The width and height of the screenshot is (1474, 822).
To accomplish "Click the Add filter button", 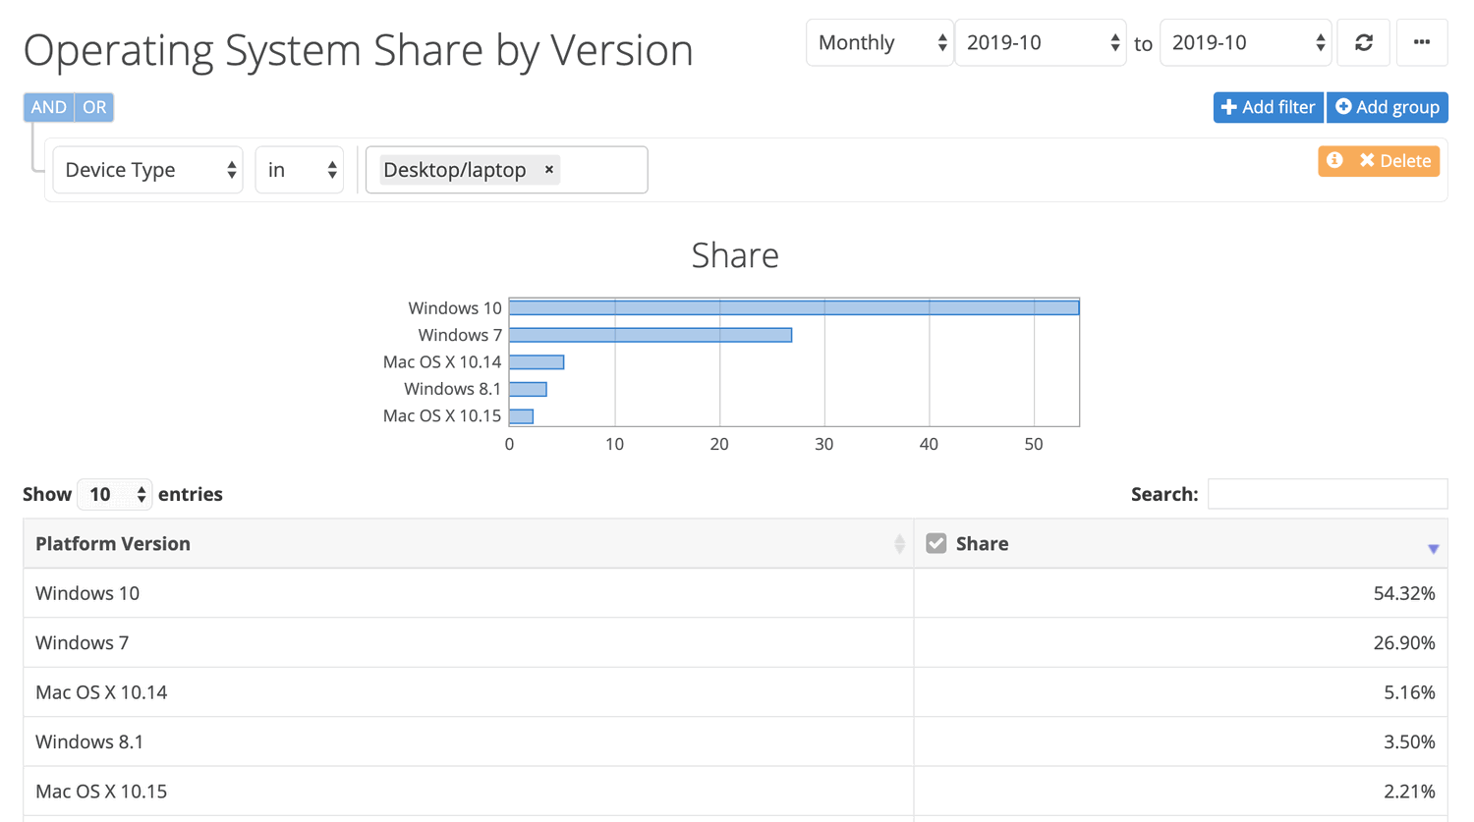I will [x=1268, y=107].
